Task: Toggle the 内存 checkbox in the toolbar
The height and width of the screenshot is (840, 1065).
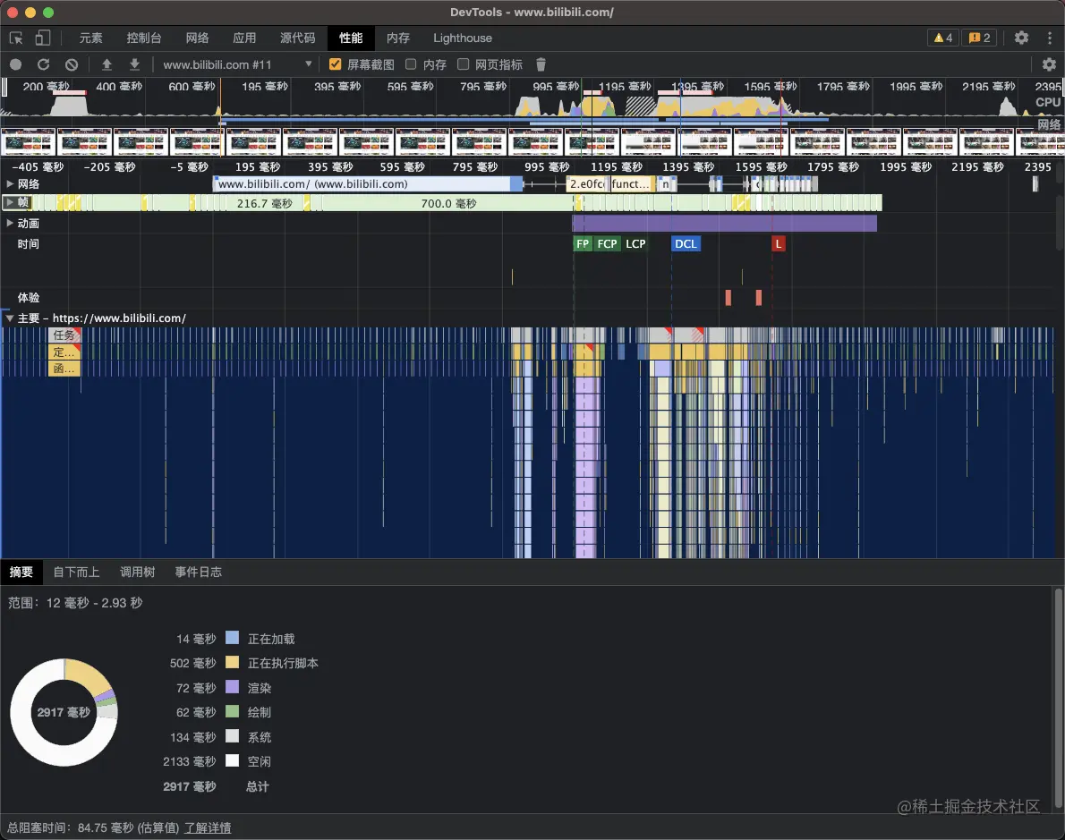Action: (411, 64)
